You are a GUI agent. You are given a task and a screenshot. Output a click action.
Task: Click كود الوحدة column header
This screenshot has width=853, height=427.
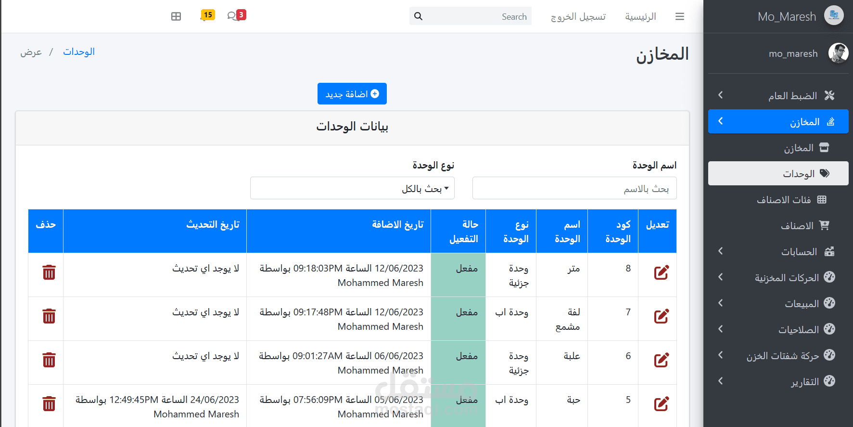(x=613, y=231)
